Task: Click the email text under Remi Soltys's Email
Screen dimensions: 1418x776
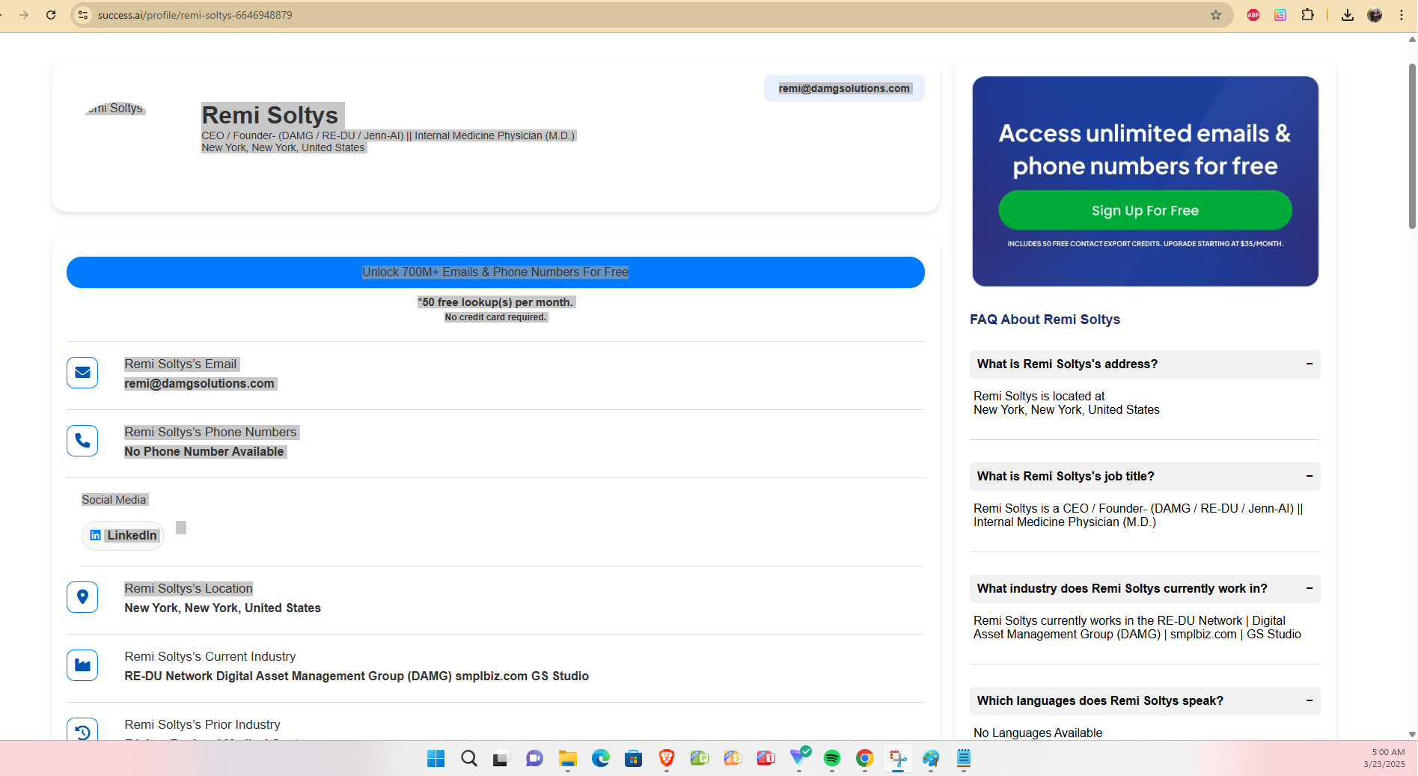Action: tap(200, 384)
